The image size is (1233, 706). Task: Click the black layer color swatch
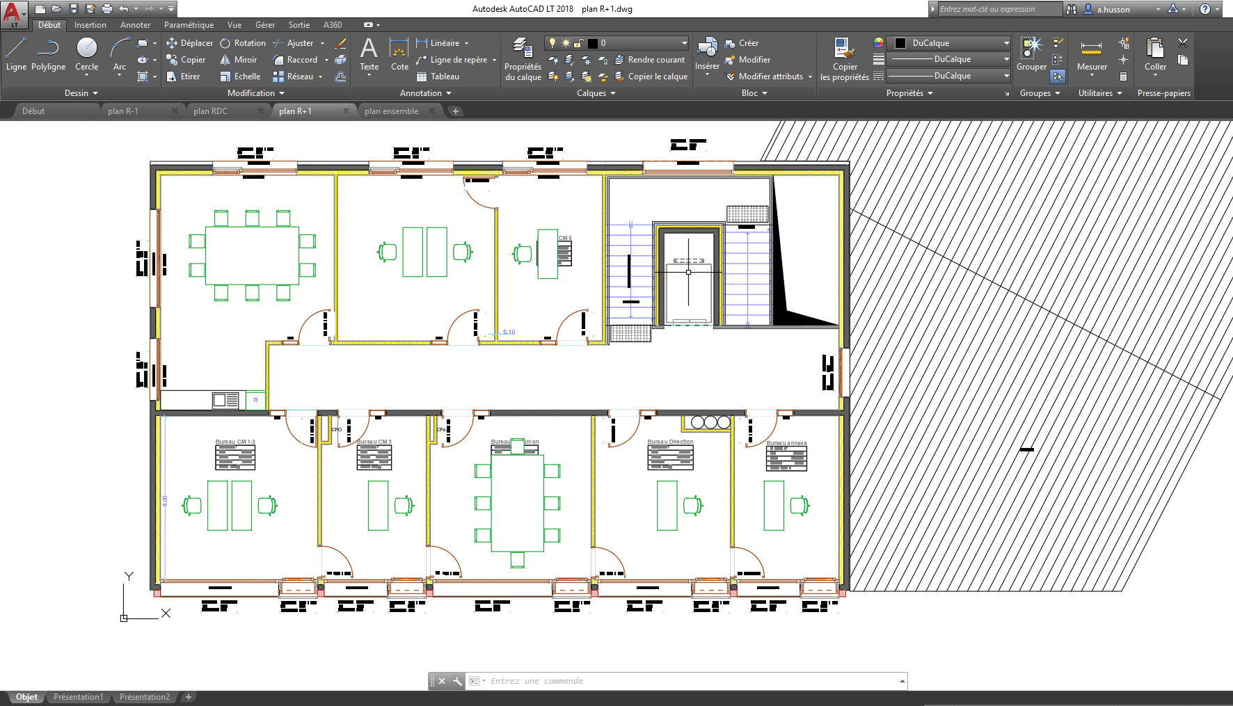coord(593,43)
